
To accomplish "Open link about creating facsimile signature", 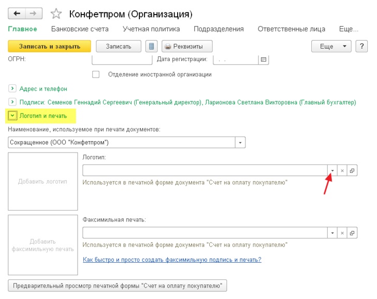I will [172, 260].
